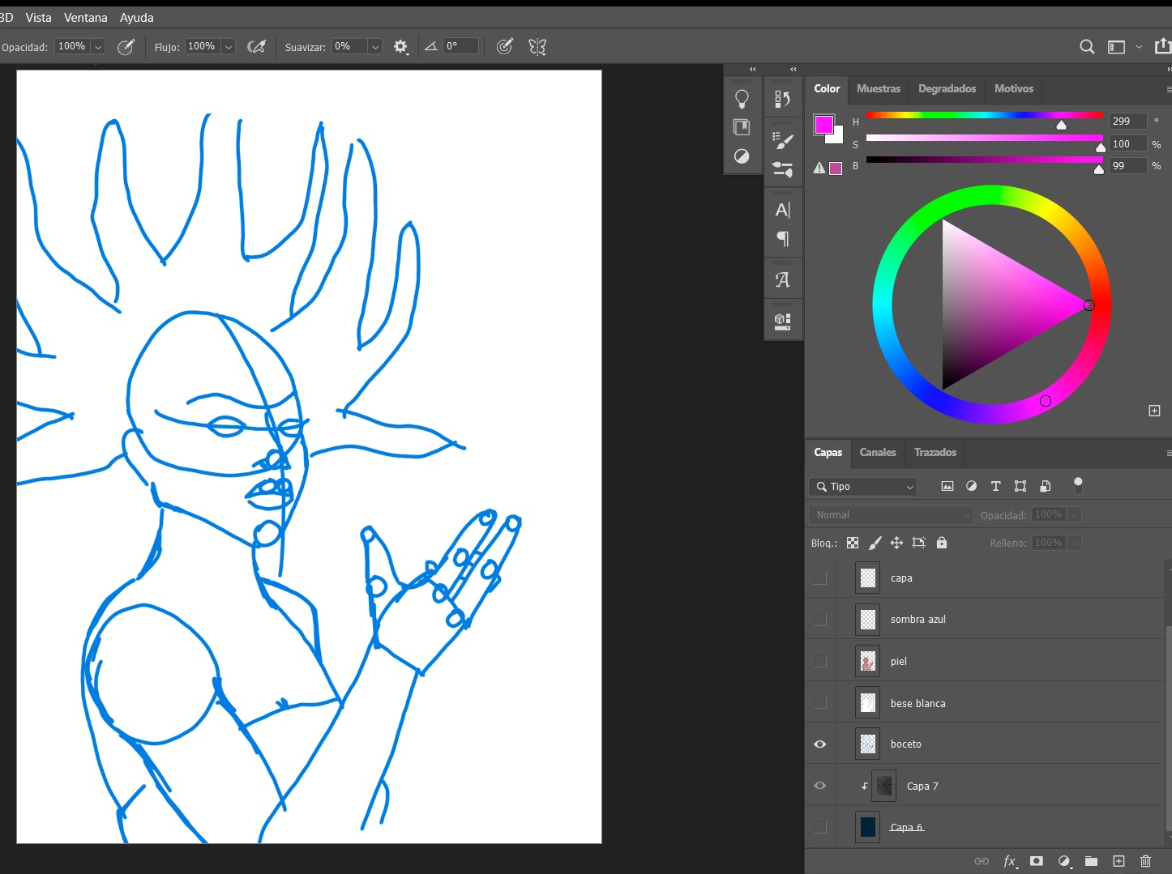
Task: Open the Tipo layer filter dropdown
Action: pyautogui.click(x=863, y=486)
